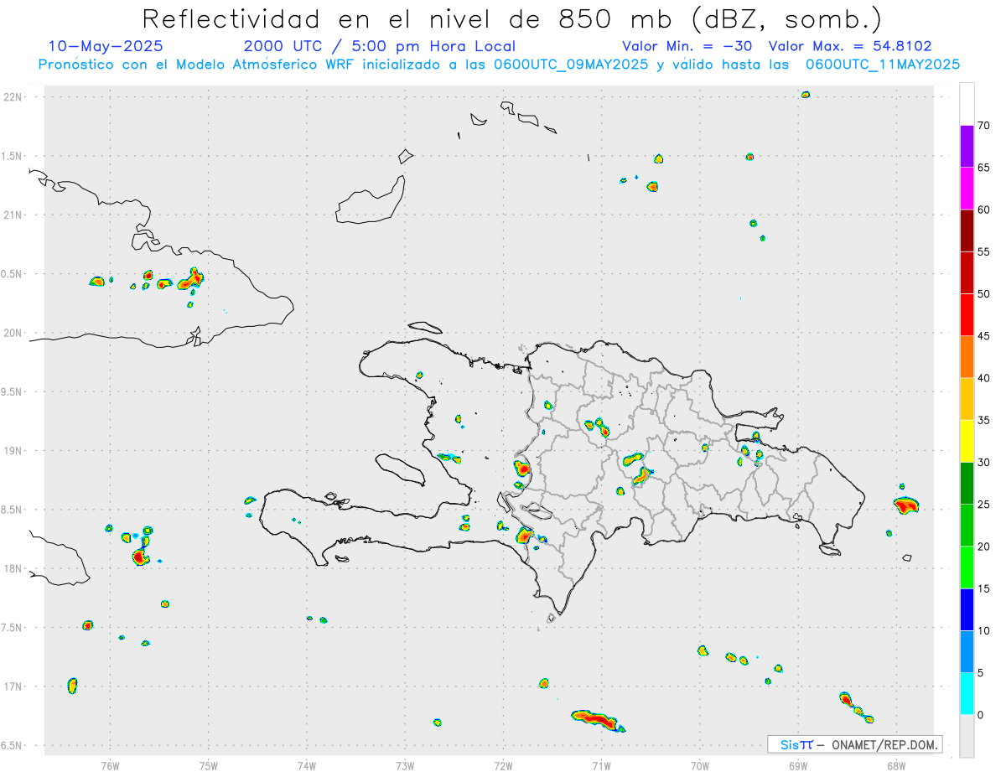Click the '2000 UTC / 5:00 pm Hora Local' text
Viewport: 1006px width, 777px height.
coord(380,46)
